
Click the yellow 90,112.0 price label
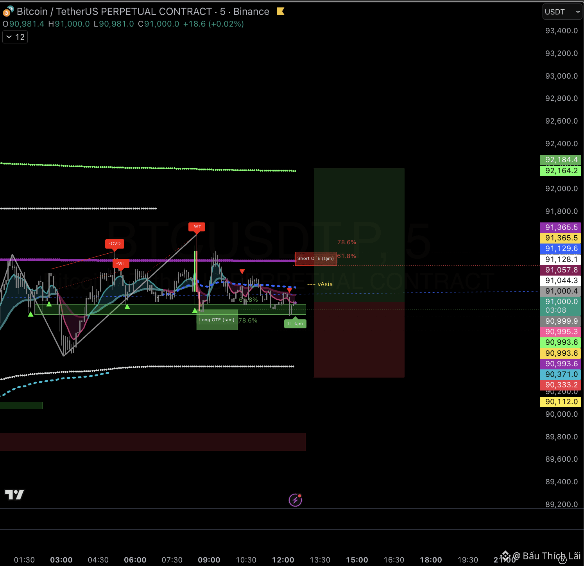point(561,402)
